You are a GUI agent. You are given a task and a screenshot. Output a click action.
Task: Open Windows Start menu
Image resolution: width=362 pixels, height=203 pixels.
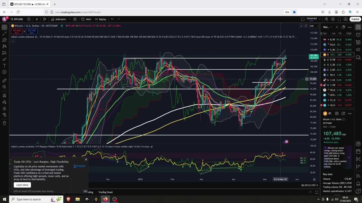coord(4,199)
